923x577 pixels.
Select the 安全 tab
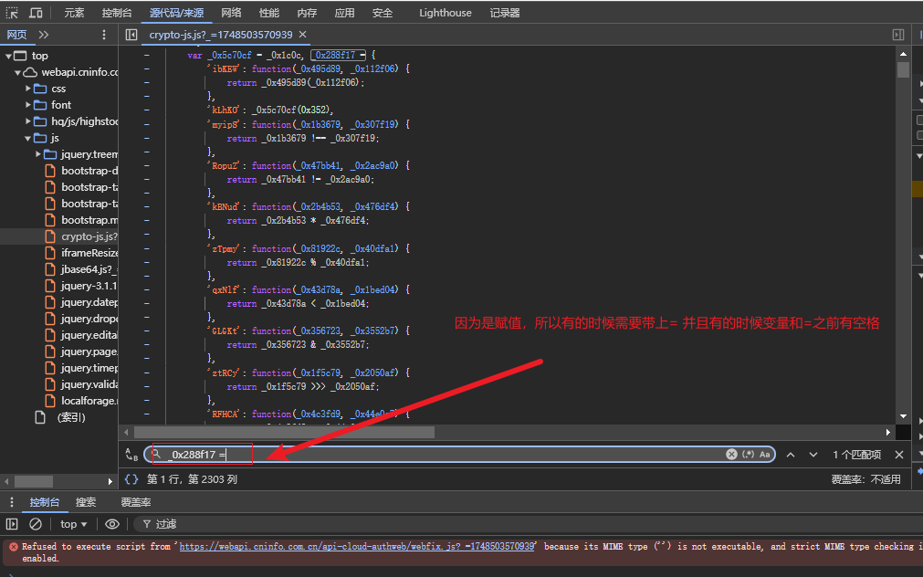pyautogui.click(x=382, y=13)
